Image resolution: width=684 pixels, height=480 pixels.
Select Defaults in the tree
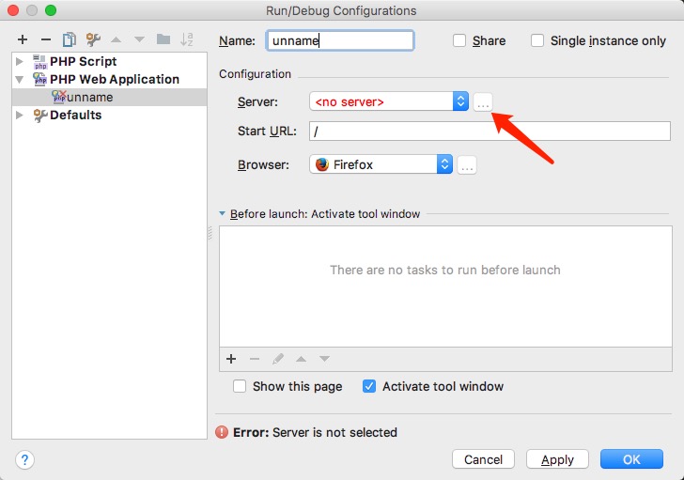pyautogui.click(x=75, y=116)
